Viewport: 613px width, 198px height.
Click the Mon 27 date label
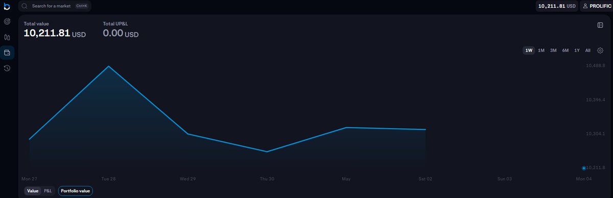(x=29, y=179)
